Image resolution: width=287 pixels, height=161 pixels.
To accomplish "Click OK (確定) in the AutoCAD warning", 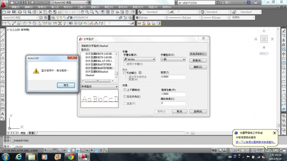I will [x=66, y=85].
